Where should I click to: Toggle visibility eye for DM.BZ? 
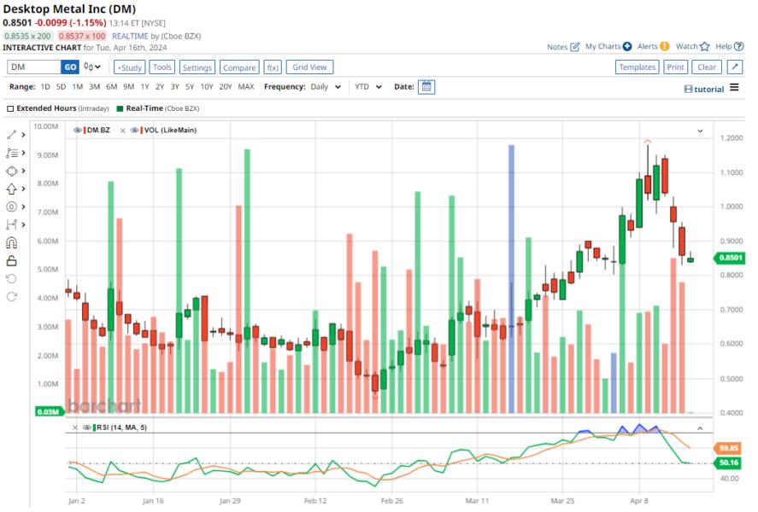pos(78,131)
